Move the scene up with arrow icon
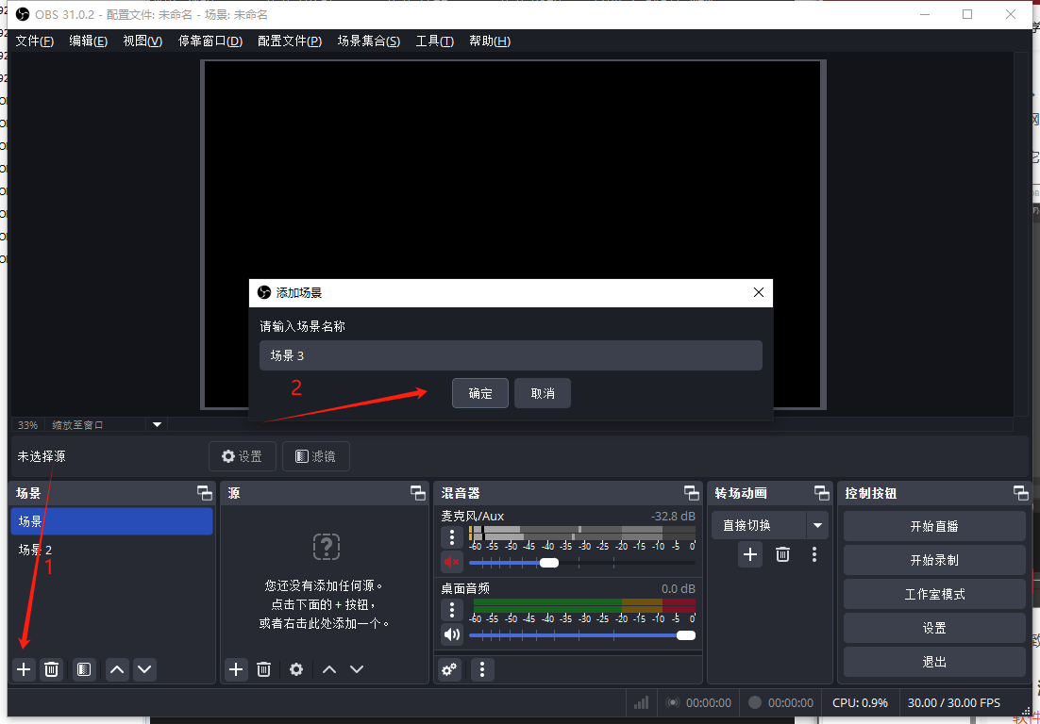This screenshot has width=1040, height=724. pyautogui.click(x=117, y=669)
